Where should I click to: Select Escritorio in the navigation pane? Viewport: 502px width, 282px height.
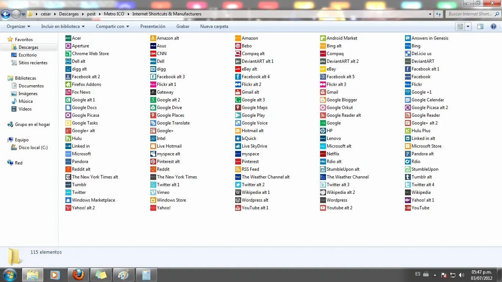click(x=28, y=55)
